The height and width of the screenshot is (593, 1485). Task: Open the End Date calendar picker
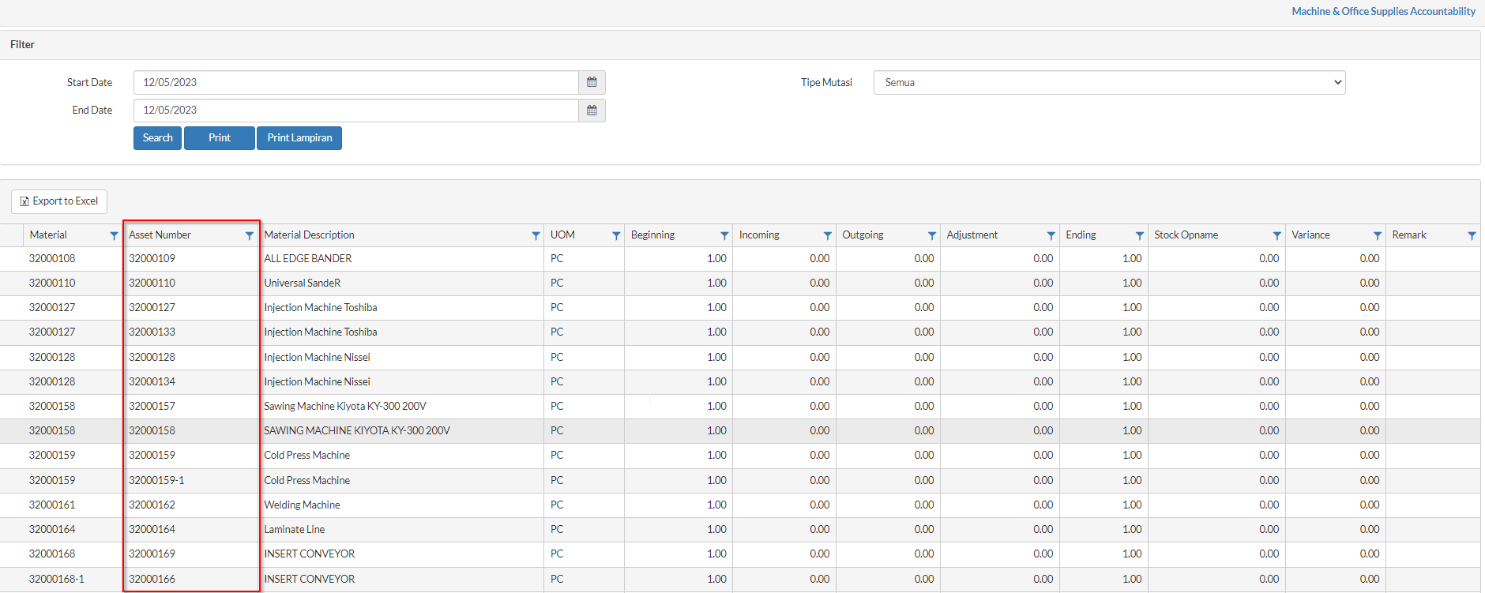tap(592, 111)
